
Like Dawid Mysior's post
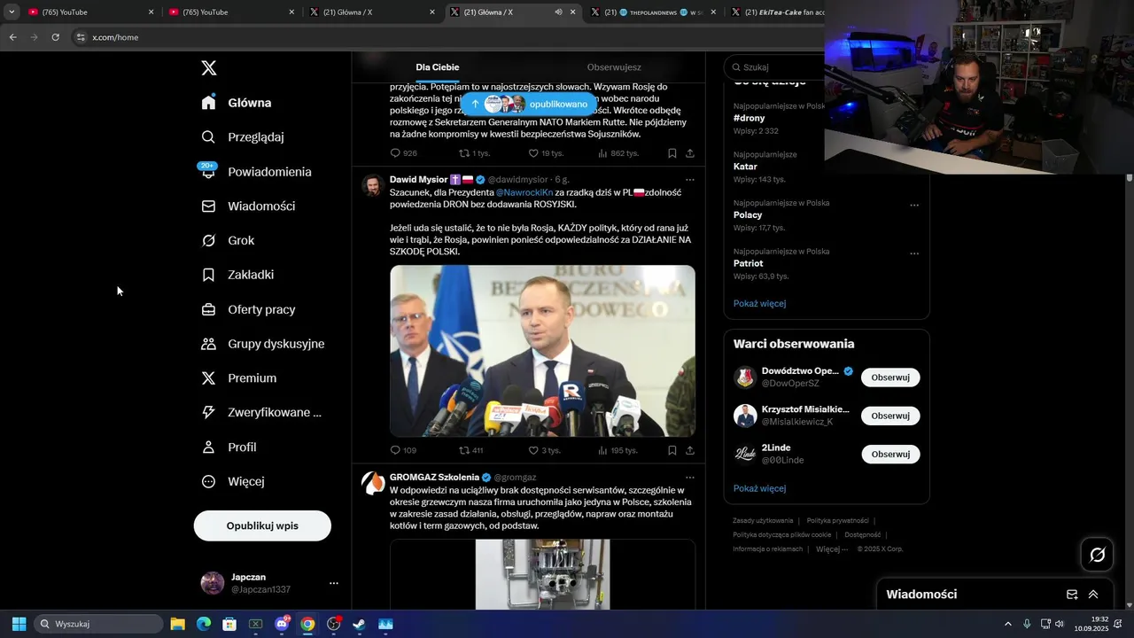click(x=544, y=450)
